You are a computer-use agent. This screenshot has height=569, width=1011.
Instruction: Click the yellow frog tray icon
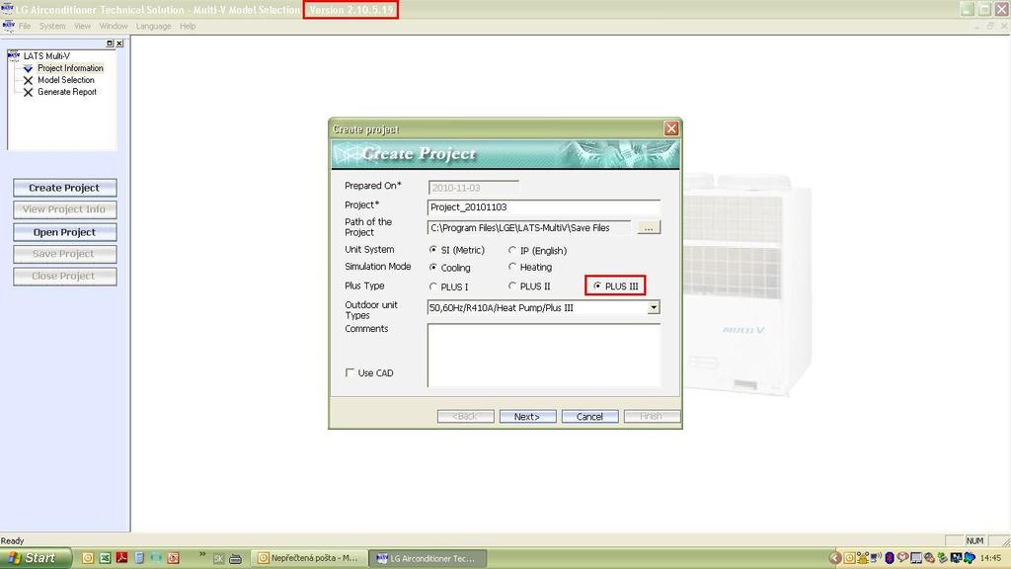point(863,558)
